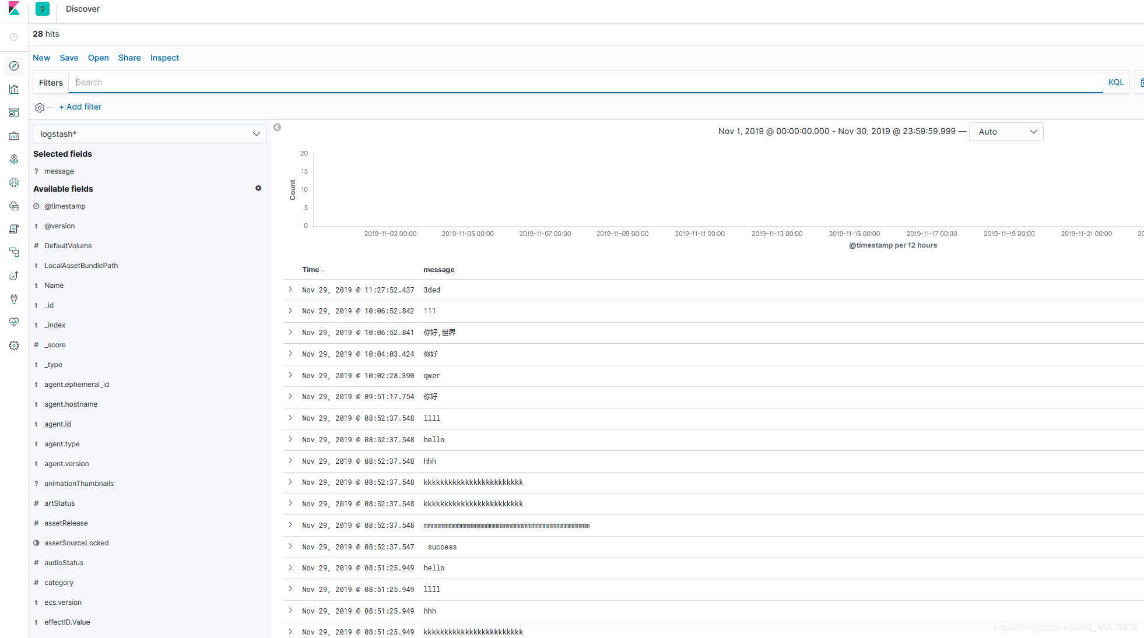Expand row with message qwer
The width and height of the screenshot is (1144, 638).
pos(290,375)
